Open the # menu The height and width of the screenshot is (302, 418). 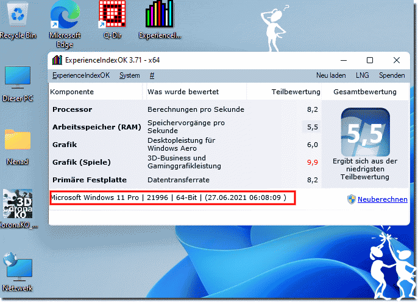pyautogui.click(x=152, y=75)
